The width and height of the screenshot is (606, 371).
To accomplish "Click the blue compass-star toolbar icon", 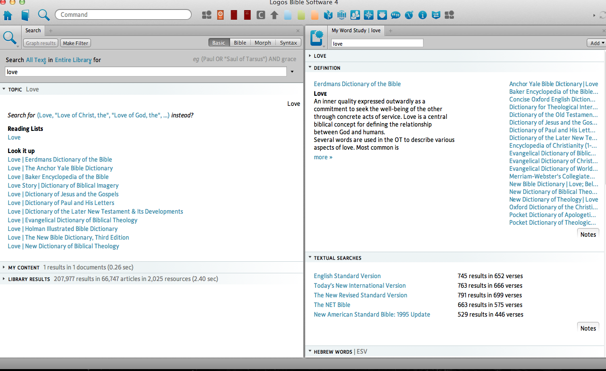I will (x=369, y=15).
